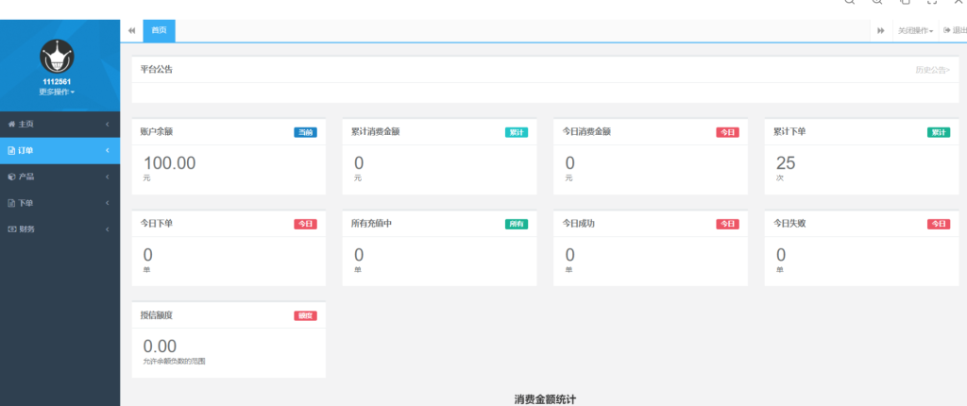The height and width of the screenshot is (406, 967).
Task: Expand the chevron on the 订单 row
Action: [108, 150]
